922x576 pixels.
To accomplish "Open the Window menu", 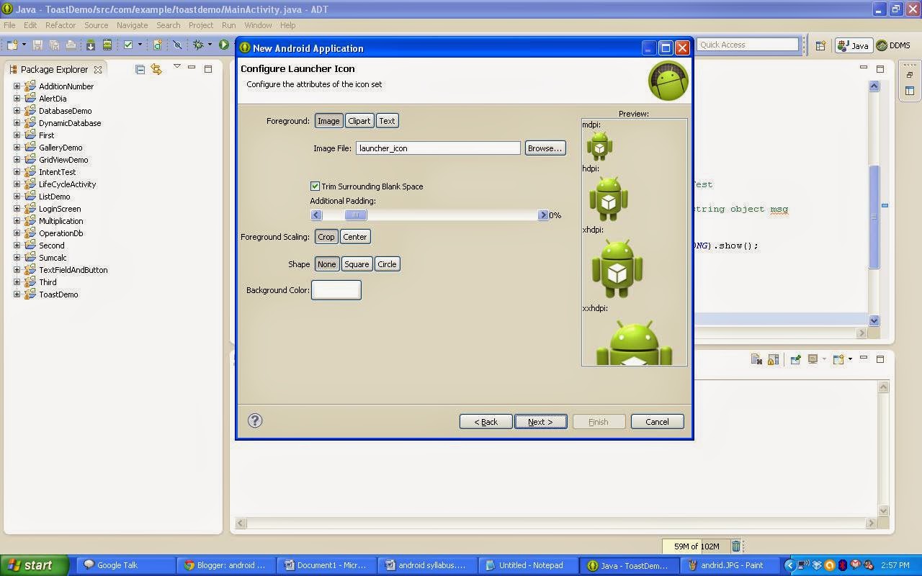I will 258,25.
